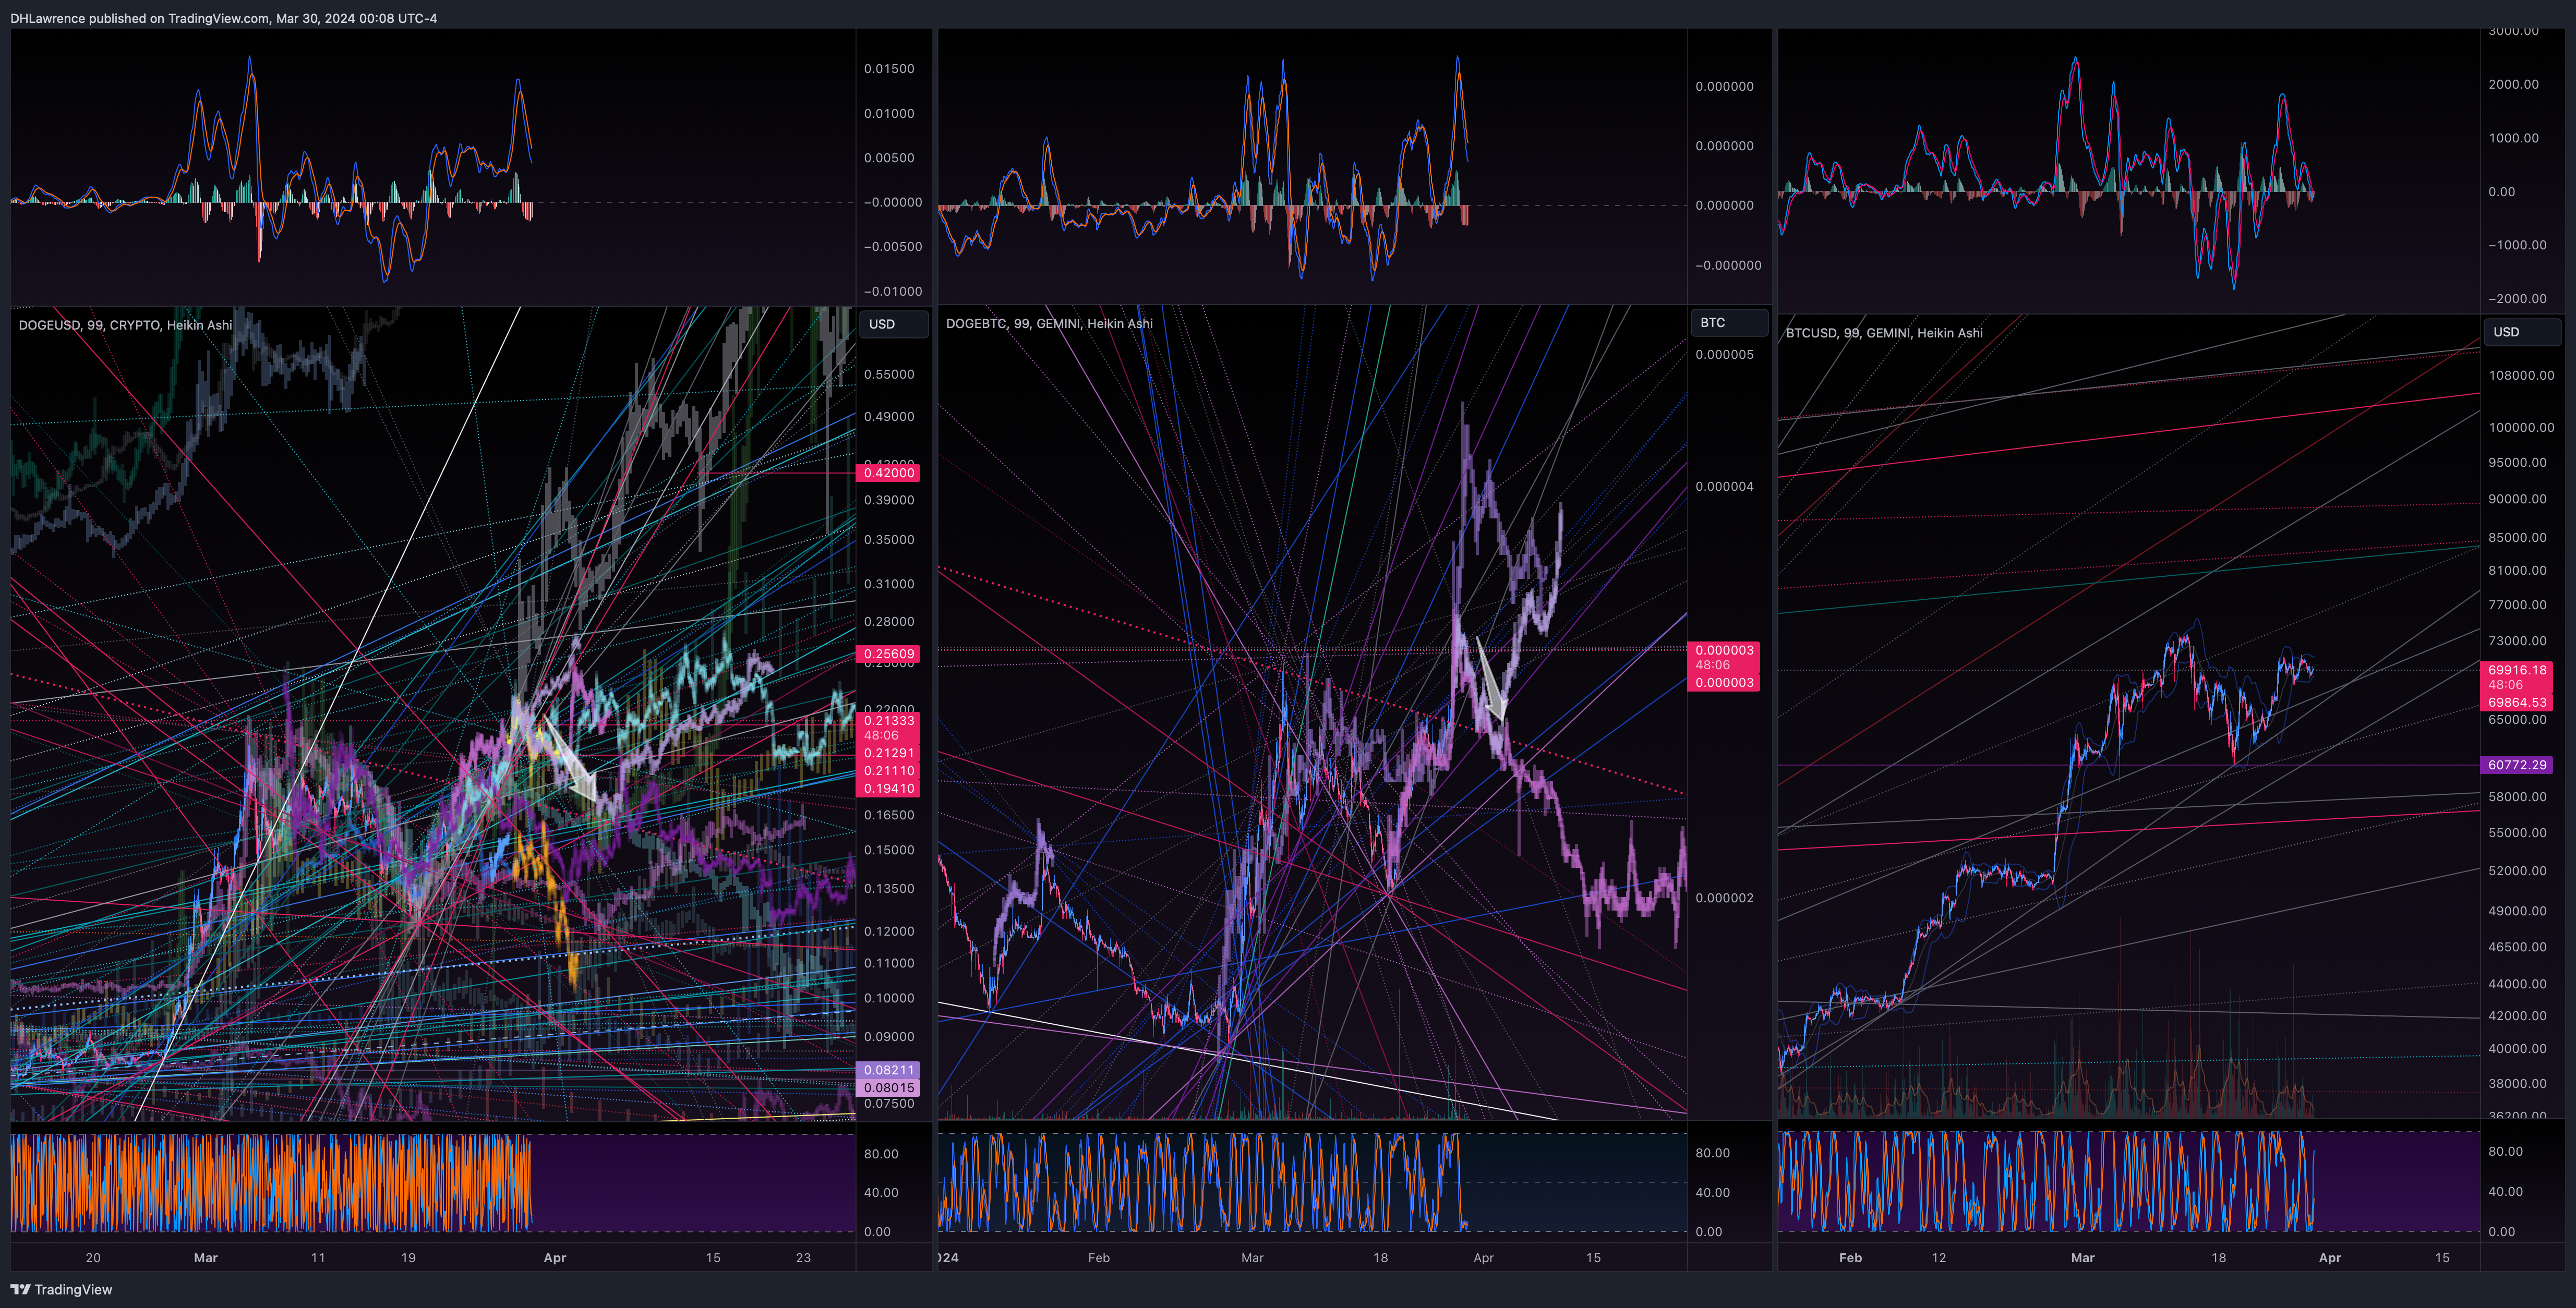The width and height of the screenshot is (2576, 1308).
Task: Click the BTCUSD, 99, GEMINI, Heikin Ashi title
Action: pyautogui.click(x=1884, y=333)
